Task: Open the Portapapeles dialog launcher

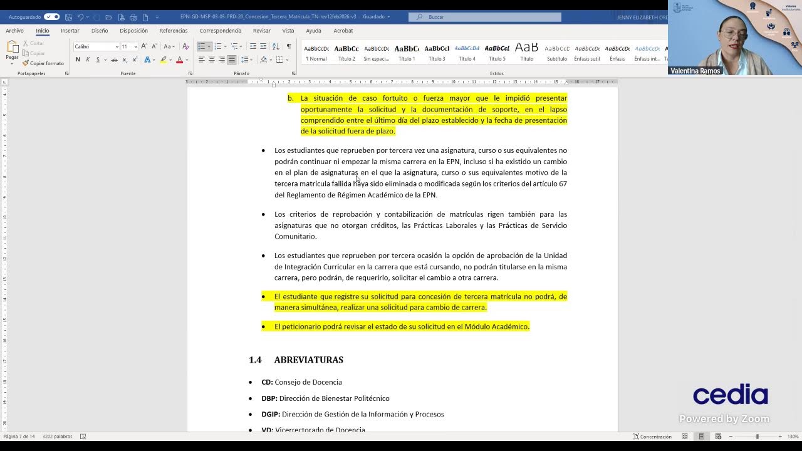Action: (x=66, y=73)
